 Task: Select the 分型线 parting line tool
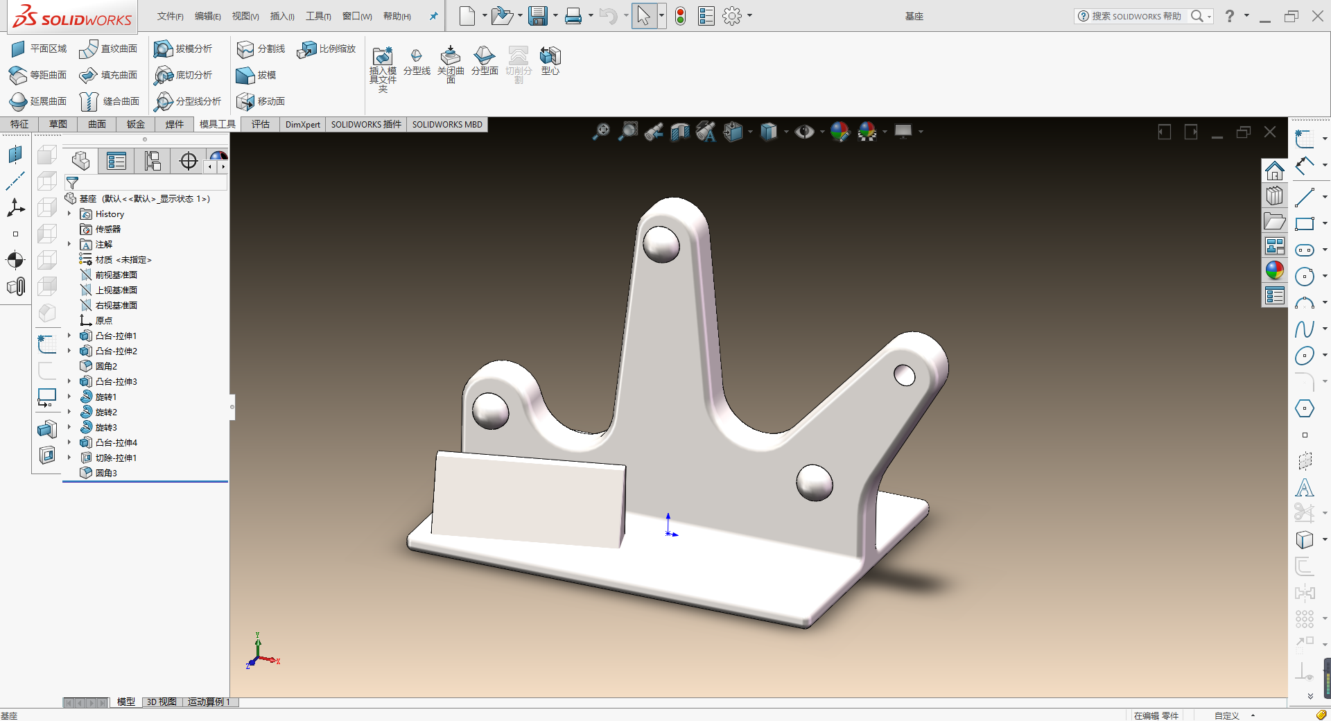[417, 62]
